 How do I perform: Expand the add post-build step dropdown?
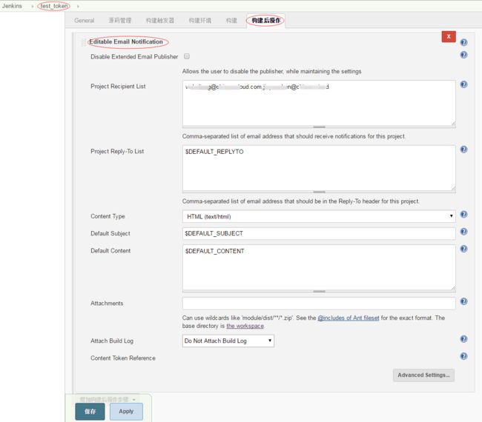[x=107, y=399]
